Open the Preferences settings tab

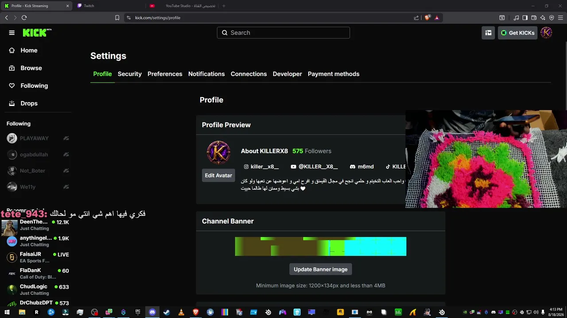pyautogui.click(x=165, y=74)
